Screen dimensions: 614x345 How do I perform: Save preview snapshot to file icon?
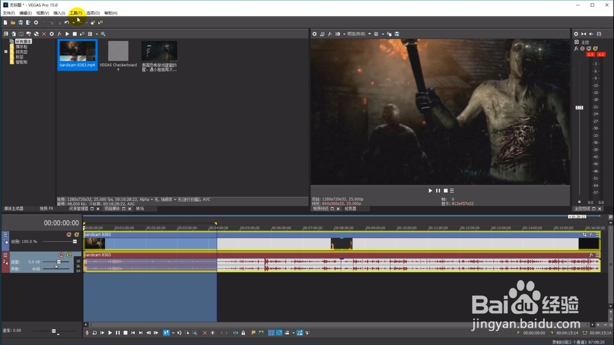point(397,34)
